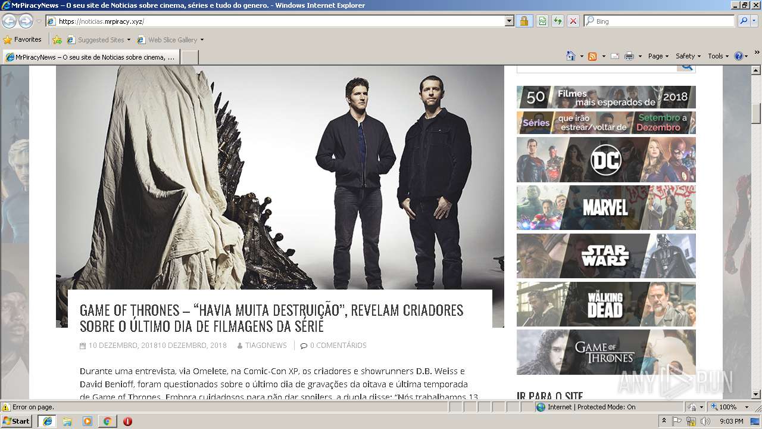Click the red antivirus taskbar icon
This screenshot has width=762, height=429.
(127, 421)
